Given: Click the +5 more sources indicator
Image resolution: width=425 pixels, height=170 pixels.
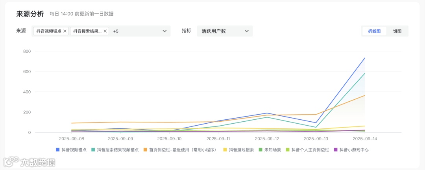Looking at the screenshot, I should click(x=116, y=31).
